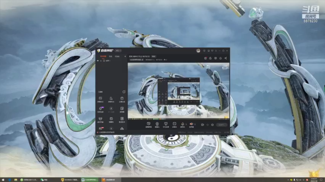Screen dimensions: 325x182
Task: Open the feedback icon in title bar
Action: click(204, 51)
